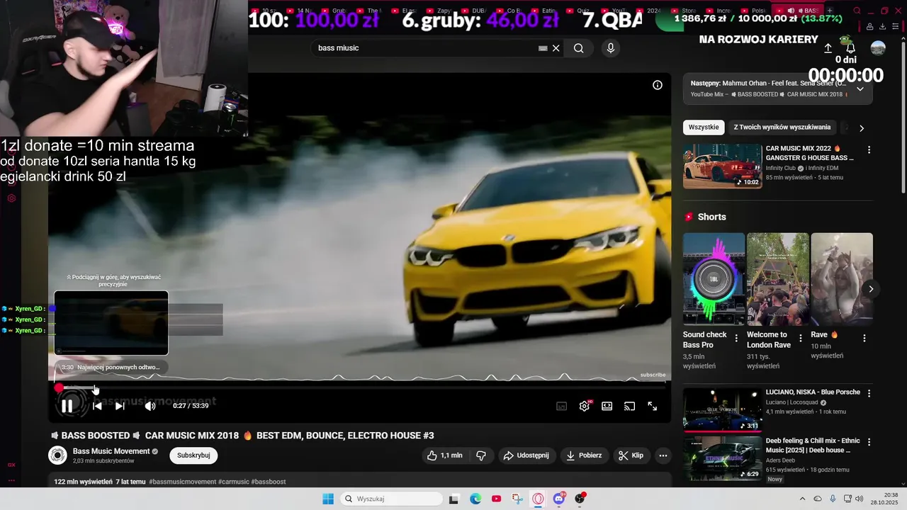Image resolution: width=907 pixels, height=510 pixels.
Task: Show more filter chips with arrow
Action: pos(862,128)
